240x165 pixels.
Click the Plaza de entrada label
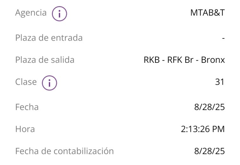[49, 38]
